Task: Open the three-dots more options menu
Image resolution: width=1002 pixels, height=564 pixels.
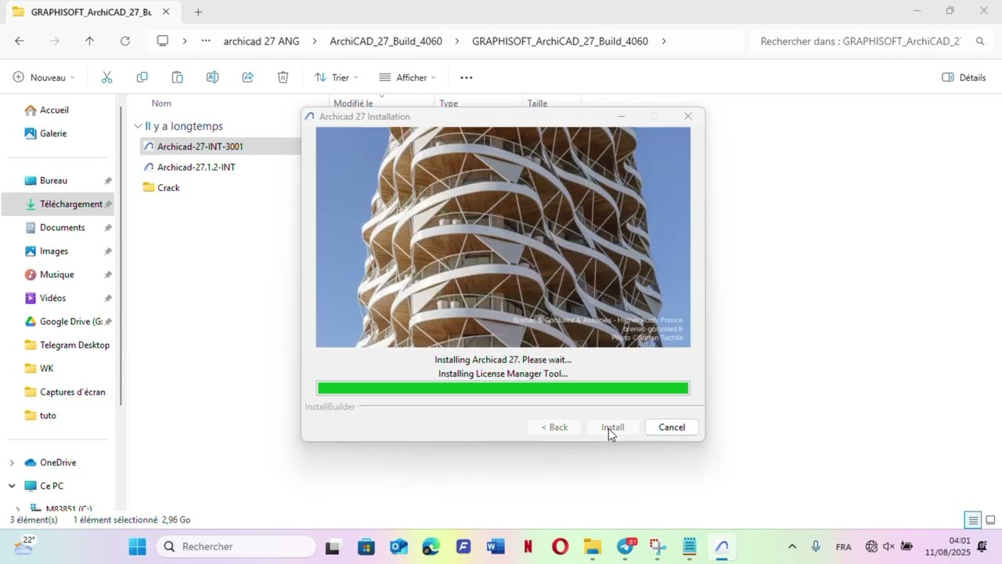Action: pos(467,78)
